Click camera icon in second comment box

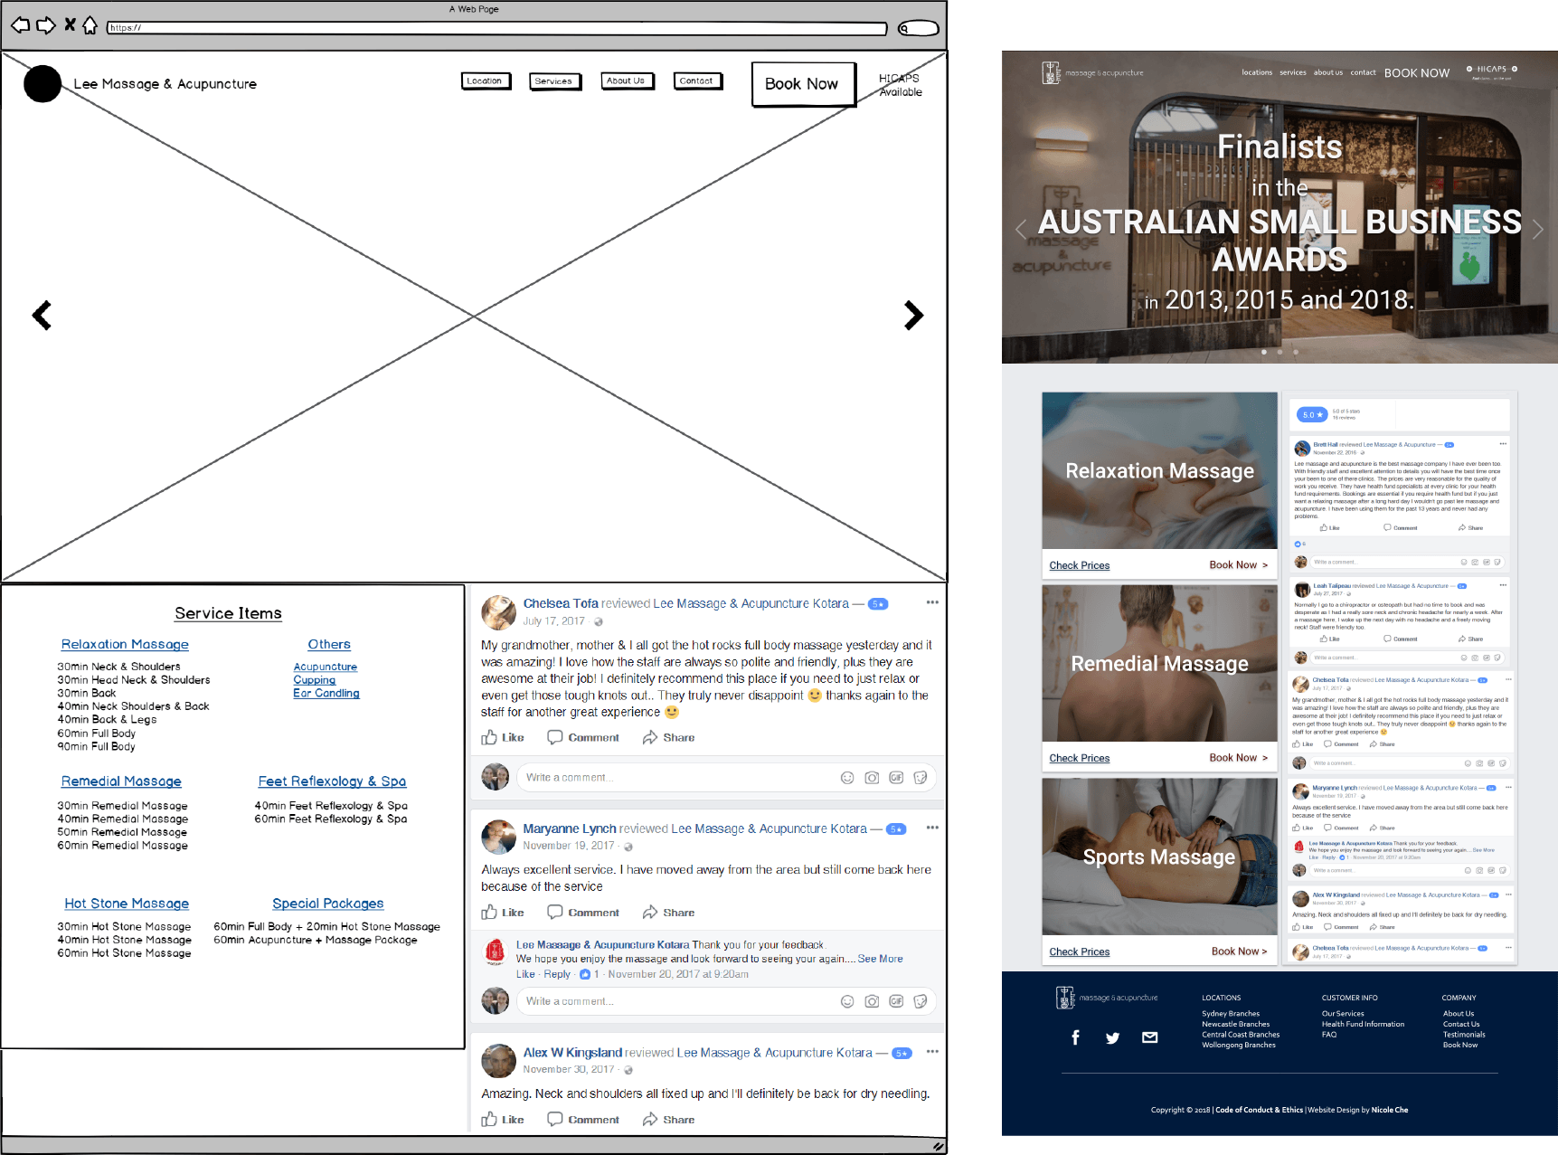(872, 1001)
